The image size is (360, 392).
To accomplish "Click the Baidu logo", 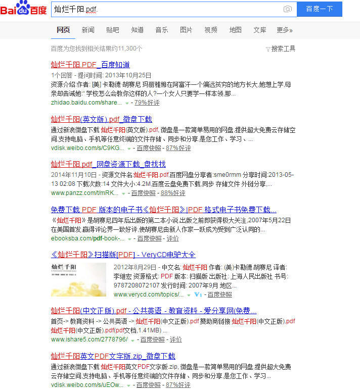I will pyautogui.click(x=24, y=8).
